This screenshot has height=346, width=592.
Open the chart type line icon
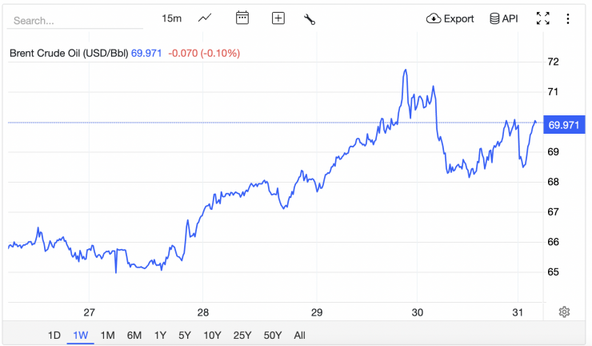[x=205, y=18]
